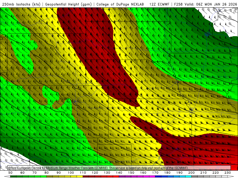
Task: Click the ECMWF copyright notice banner
Action: [119, 168]
